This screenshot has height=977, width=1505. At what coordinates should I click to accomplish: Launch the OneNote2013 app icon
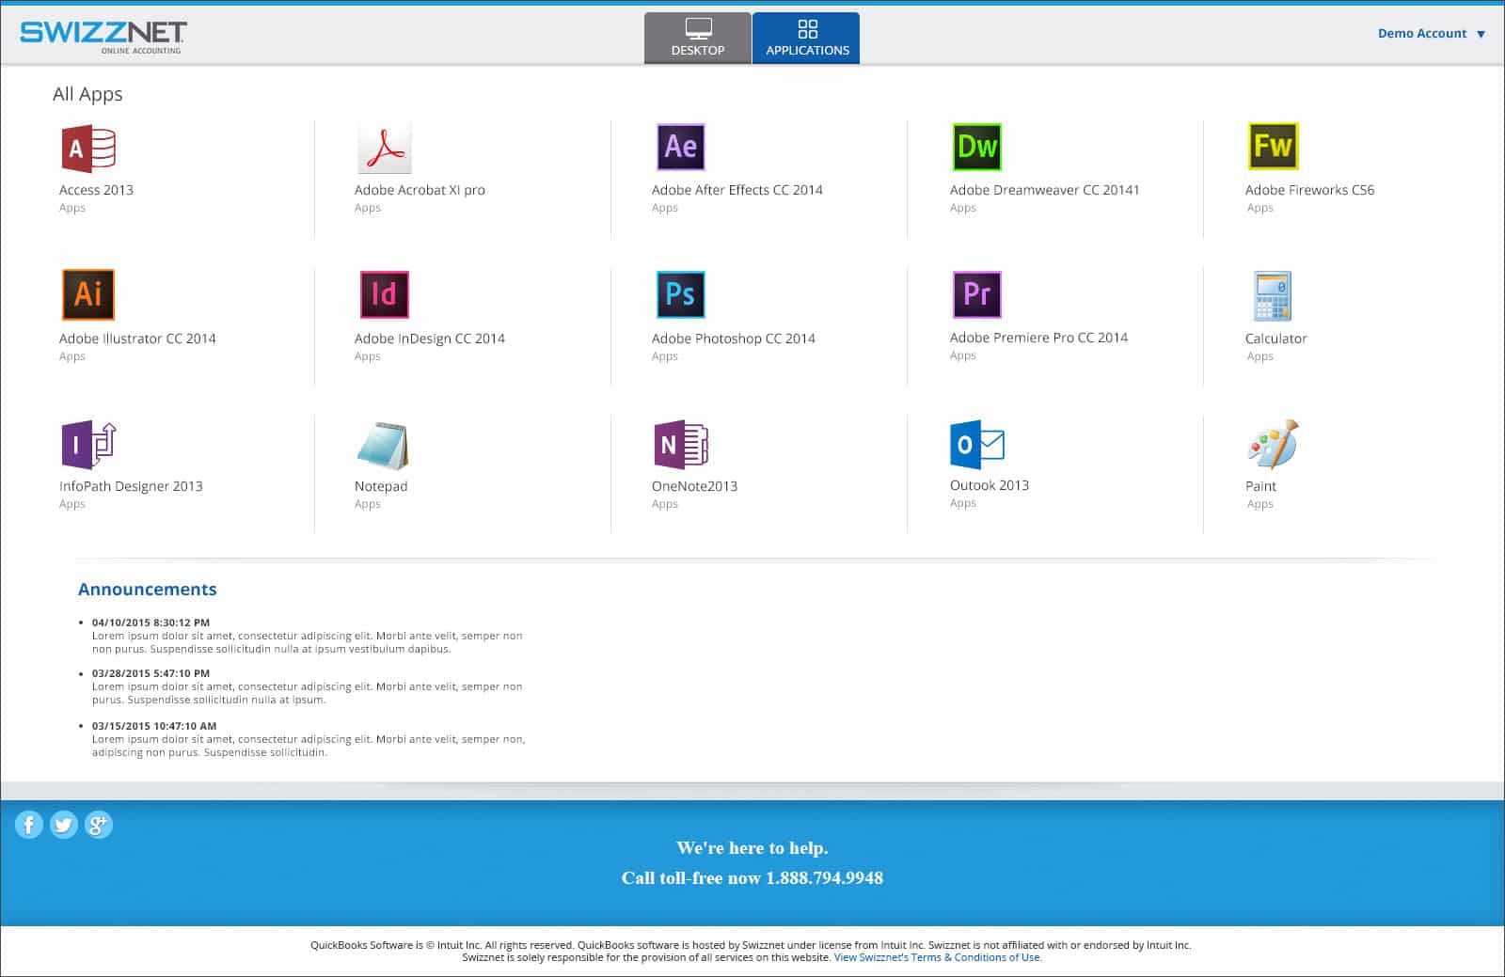681,444
